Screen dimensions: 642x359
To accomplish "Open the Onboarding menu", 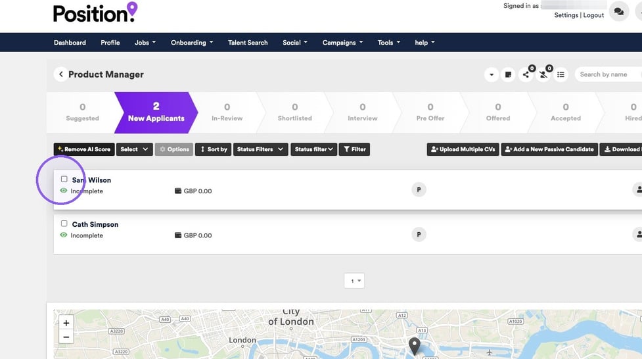I will pyautogui.click(x=192, y=43).
